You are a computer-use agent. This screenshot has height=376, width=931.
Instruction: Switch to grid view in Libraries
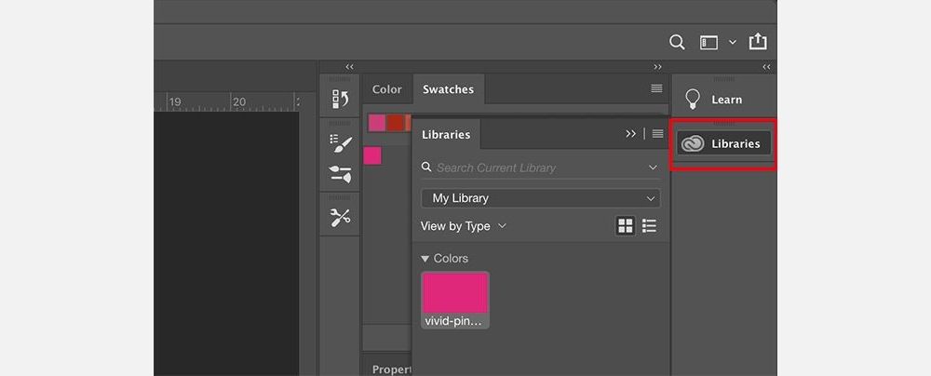[625, 226]
